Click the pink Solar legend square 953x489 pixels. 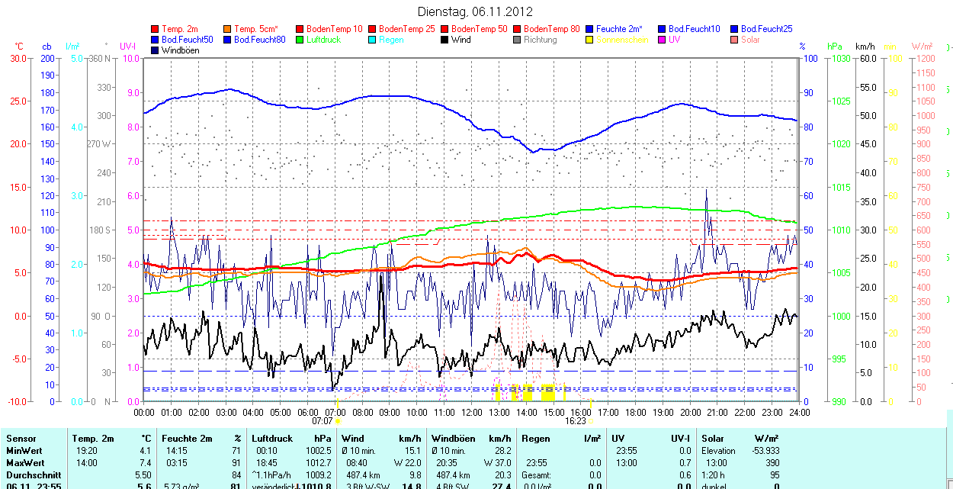tap(735, 40)
